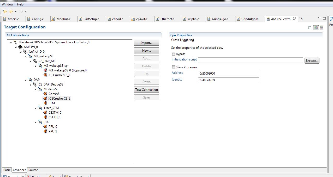Select the ICECrusherCS_0 cpu icon

45,75
